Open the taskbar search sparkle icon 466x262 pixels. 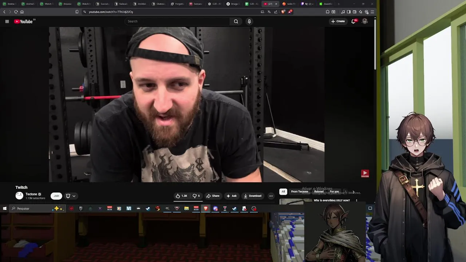click(x=57, y=209)
